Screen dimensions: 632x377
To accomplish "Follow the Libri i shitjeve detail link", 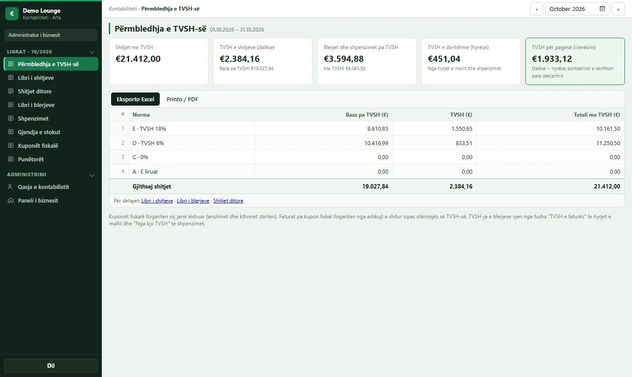I will coord(157,201).
